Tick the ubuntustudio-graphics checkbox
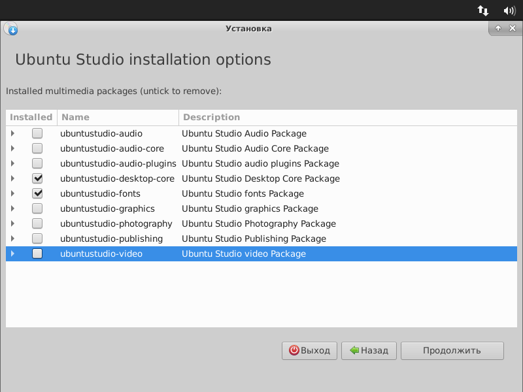Viewport: 523px width, 392px height. coord(37,208)
